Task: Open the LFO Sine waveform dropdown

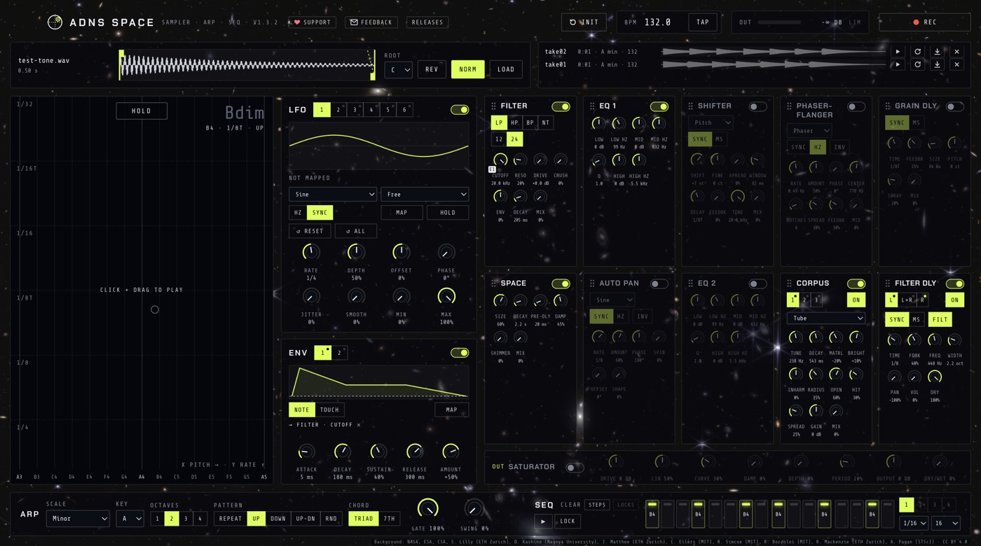Action: 333,195
